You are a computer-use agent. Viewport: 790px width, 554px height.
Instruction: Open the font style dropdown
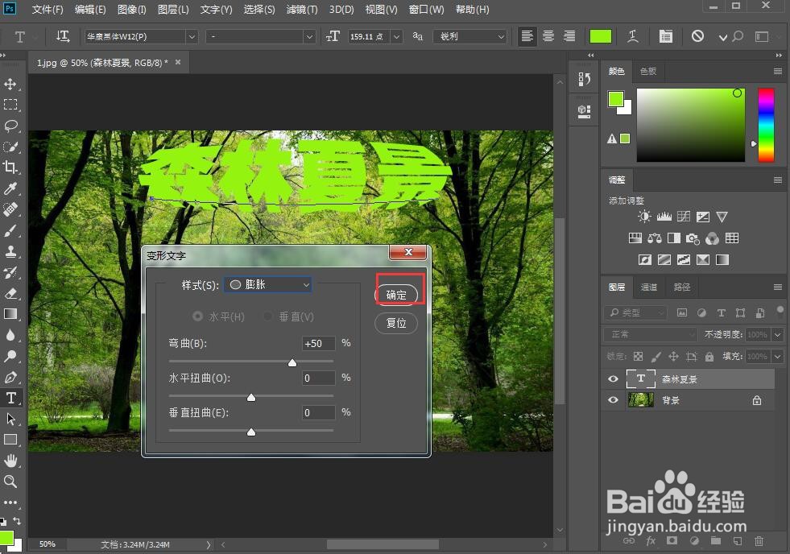coord(309,36)
